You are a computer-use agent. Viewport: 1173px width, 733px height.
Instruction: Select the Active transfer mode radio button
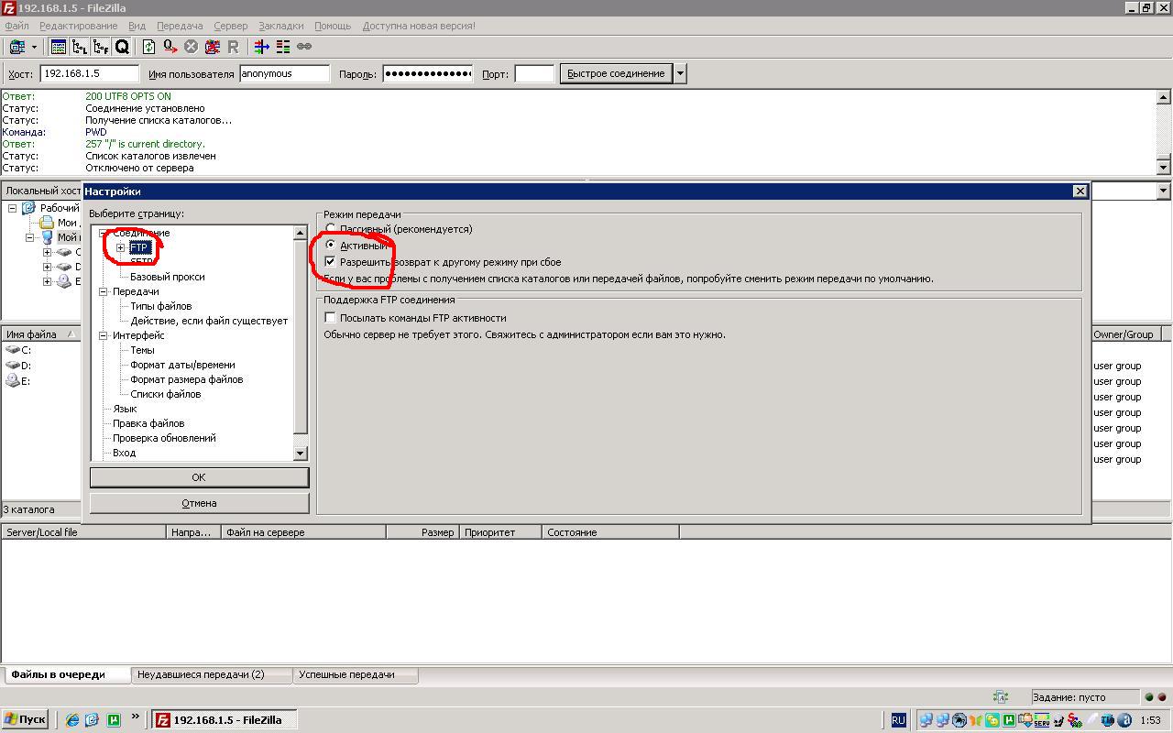coord(331,246)
